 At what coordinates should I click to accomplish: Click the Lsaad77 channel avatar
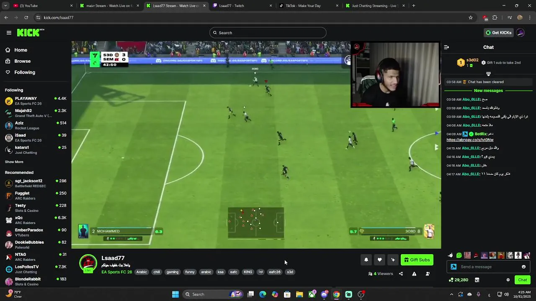(88, 264)
